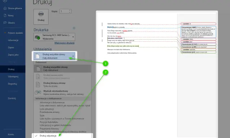Click the new document icon beside Nowy

click(x=5, y=15)
